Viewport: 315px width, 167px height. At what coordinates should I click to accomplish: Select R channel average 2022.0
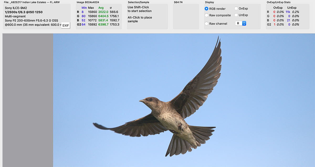click(103, 12)
